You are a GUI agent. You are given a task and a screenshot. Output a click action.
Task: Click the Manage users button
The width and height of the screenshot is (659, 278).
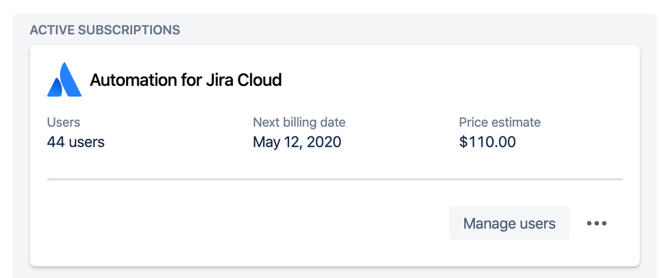[509, 223]
